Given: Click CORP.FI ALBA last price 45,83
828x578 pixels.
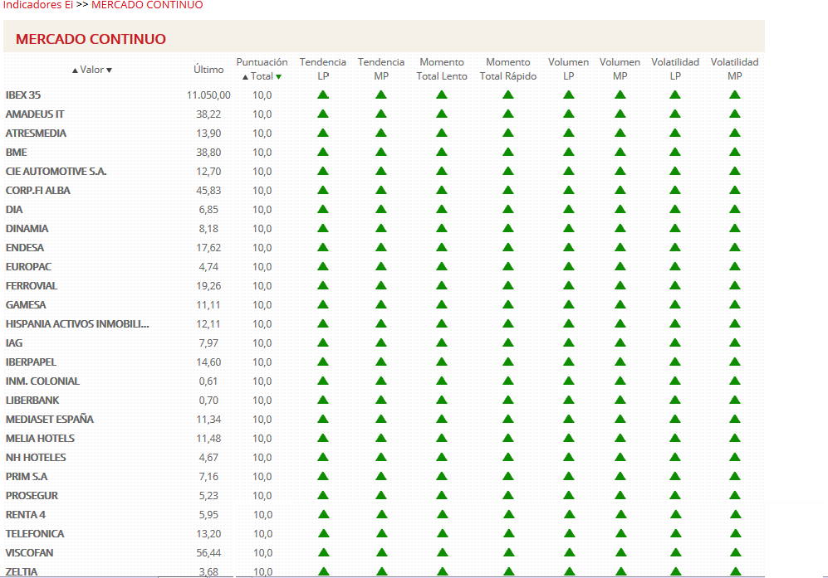Looking at the screenshot, I should pos(208,191).
